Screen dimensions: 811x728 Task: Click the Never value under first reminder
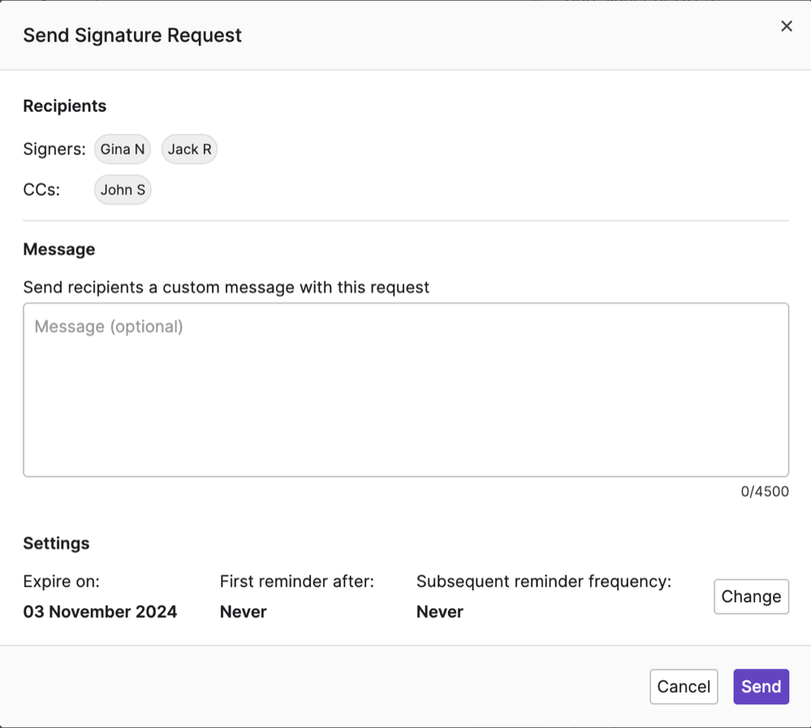(x=243, y=611)
